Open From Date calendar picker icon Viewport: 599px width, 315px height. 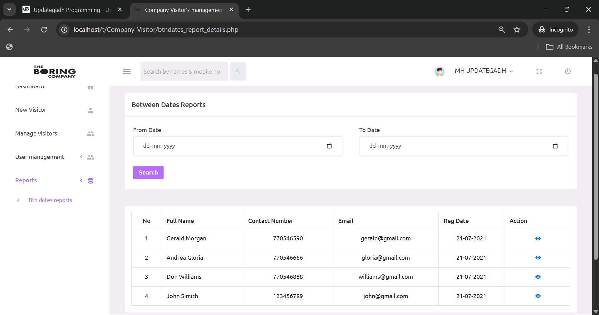pyautogui.click(x=329, y=146)
